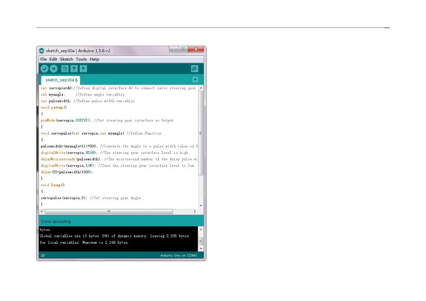Open the Serial Monitor magnifier icon
Screen dimensions: 426x301
195,69
